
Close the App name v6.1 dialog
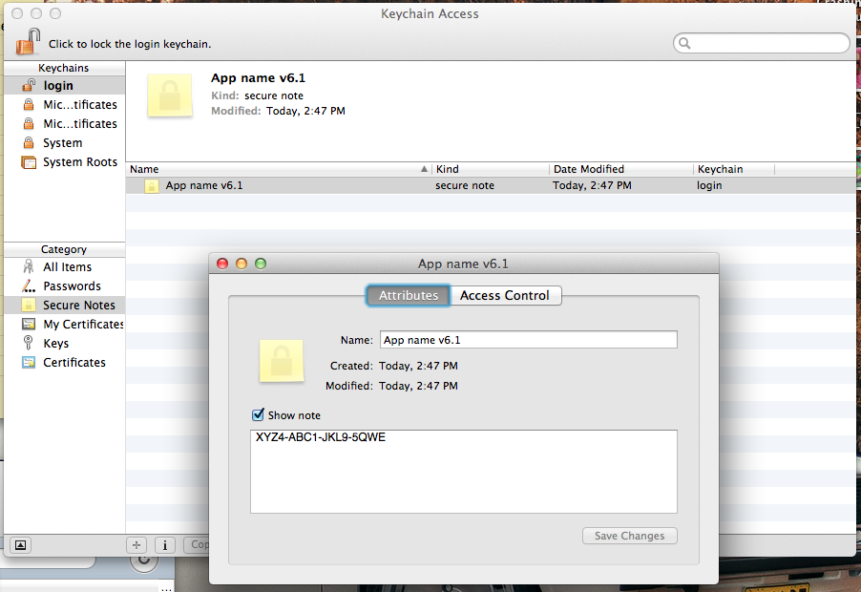[222, 264]
